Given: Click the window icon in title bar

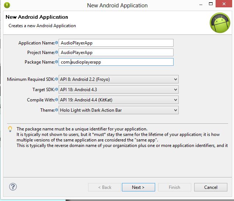Looking at the screenshot, I should 7,5.
